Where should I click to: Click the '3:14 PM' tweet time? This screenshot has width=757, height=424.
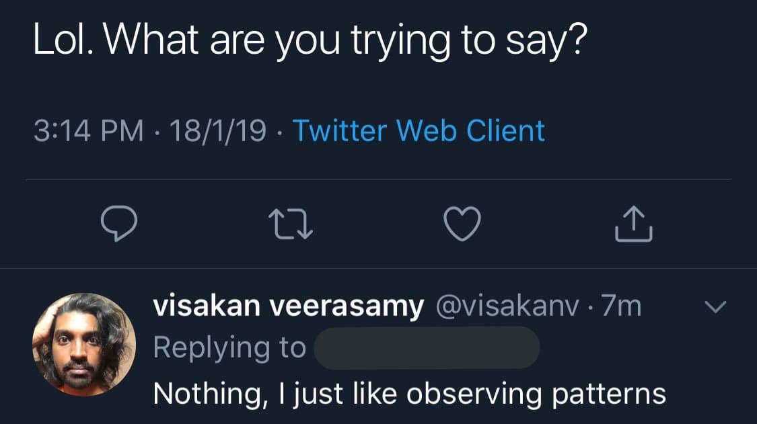point(88,130)
